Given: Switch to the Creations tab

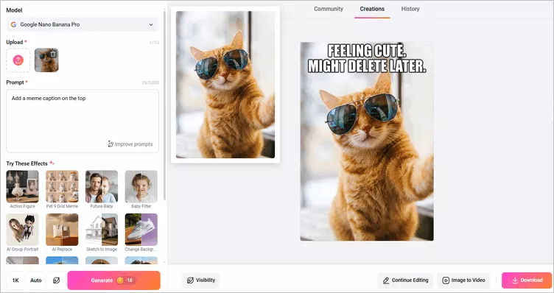Looking at the screenshot, I should [372, 9].
